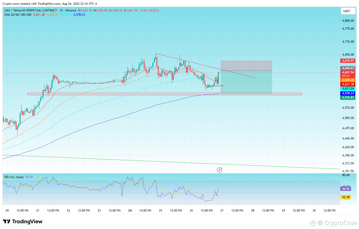Click date 23 on the time axis
The width and height of the screenshot is (359, 229).
pyautogui.click(x=99, y=211)
